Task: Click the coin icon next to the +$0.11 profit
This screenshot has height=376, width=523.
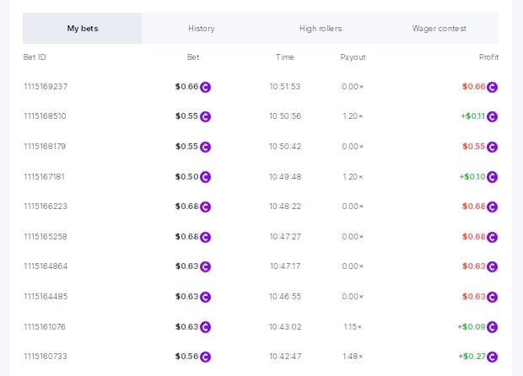Action: [493, 116]
